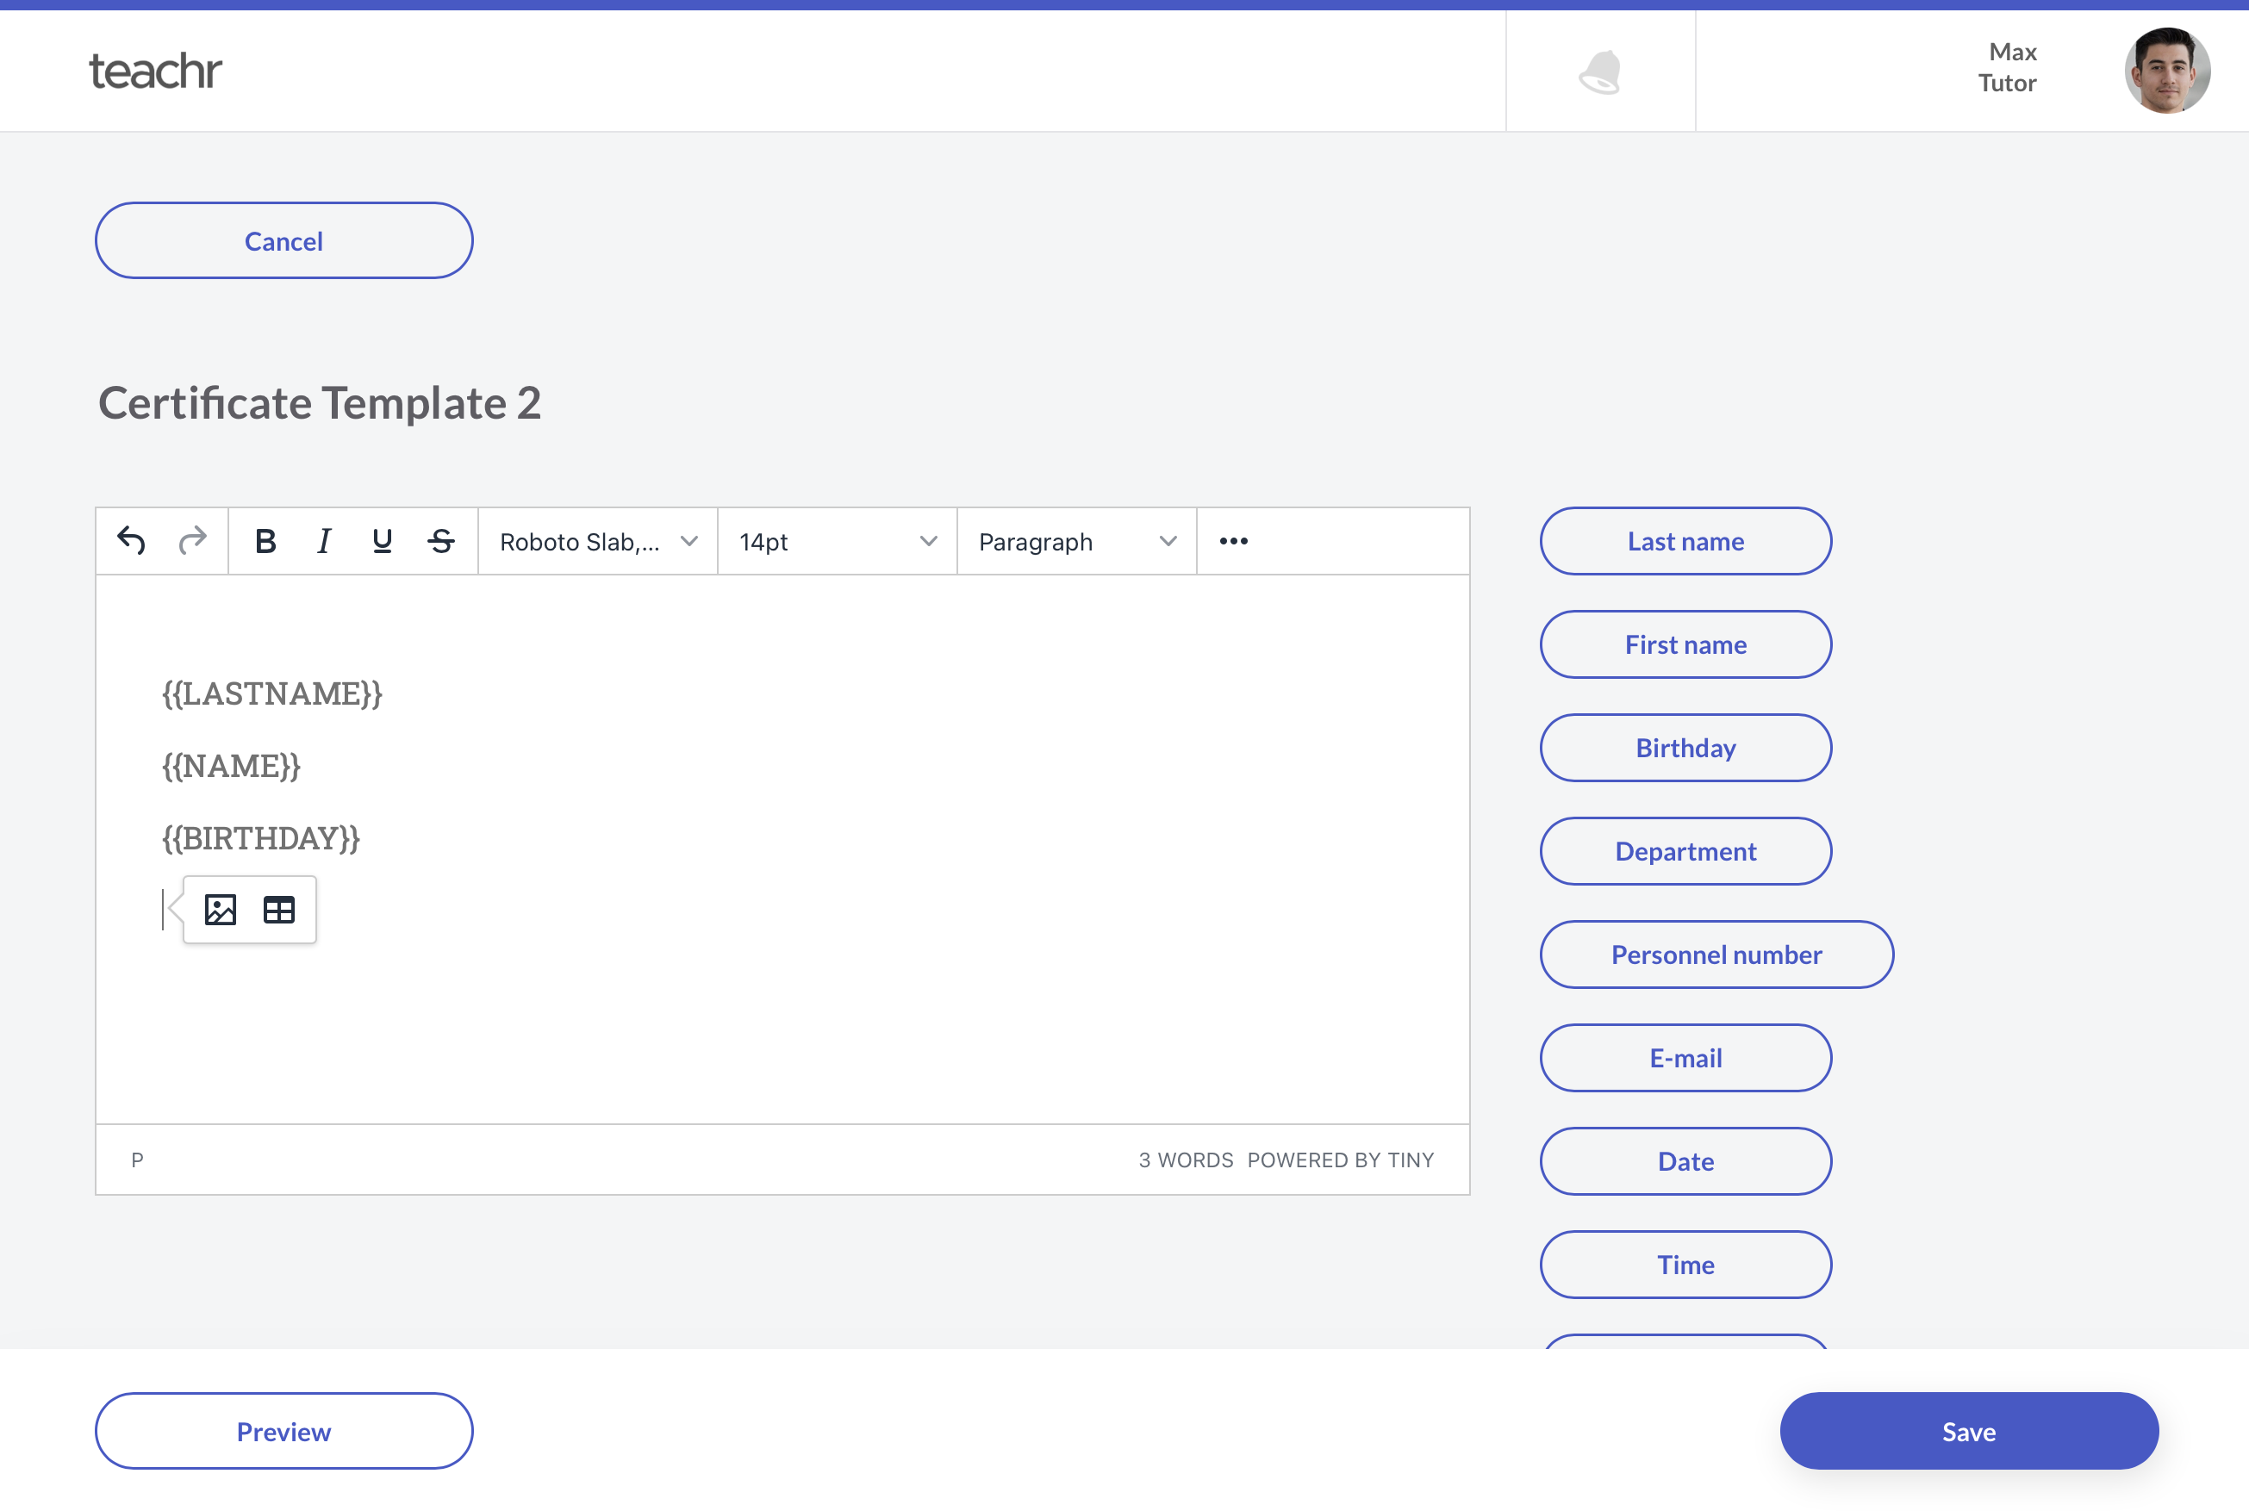Open the 14pt font size dropdown
2249x1511 pixels.
[837, 542]
